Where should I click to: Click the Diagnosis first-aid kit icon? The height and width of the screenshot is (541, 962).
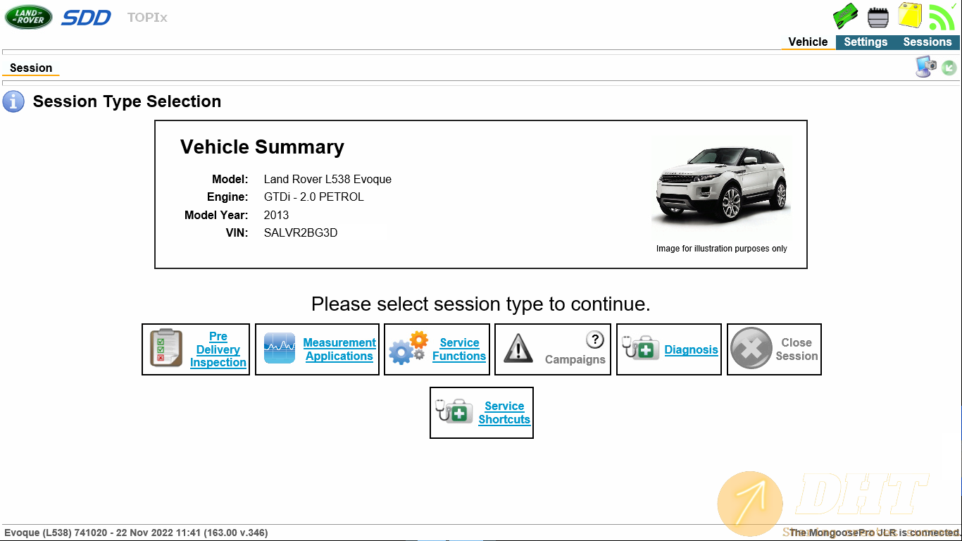(x=641, y=347)
